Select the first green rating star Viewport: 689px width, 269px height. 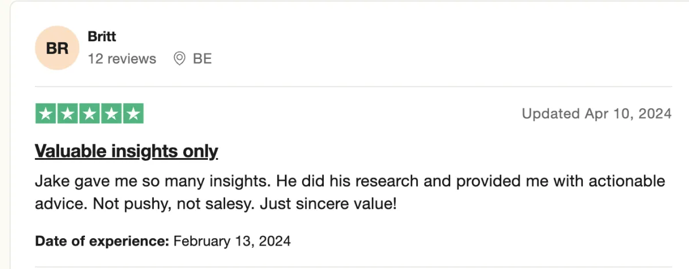[46, 114]
